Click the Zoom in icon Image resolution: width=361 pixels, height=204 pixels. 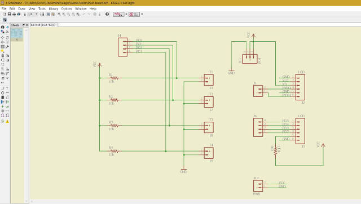[64, 14]
